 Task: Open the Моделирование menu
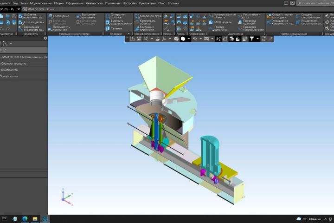point(41,3)
